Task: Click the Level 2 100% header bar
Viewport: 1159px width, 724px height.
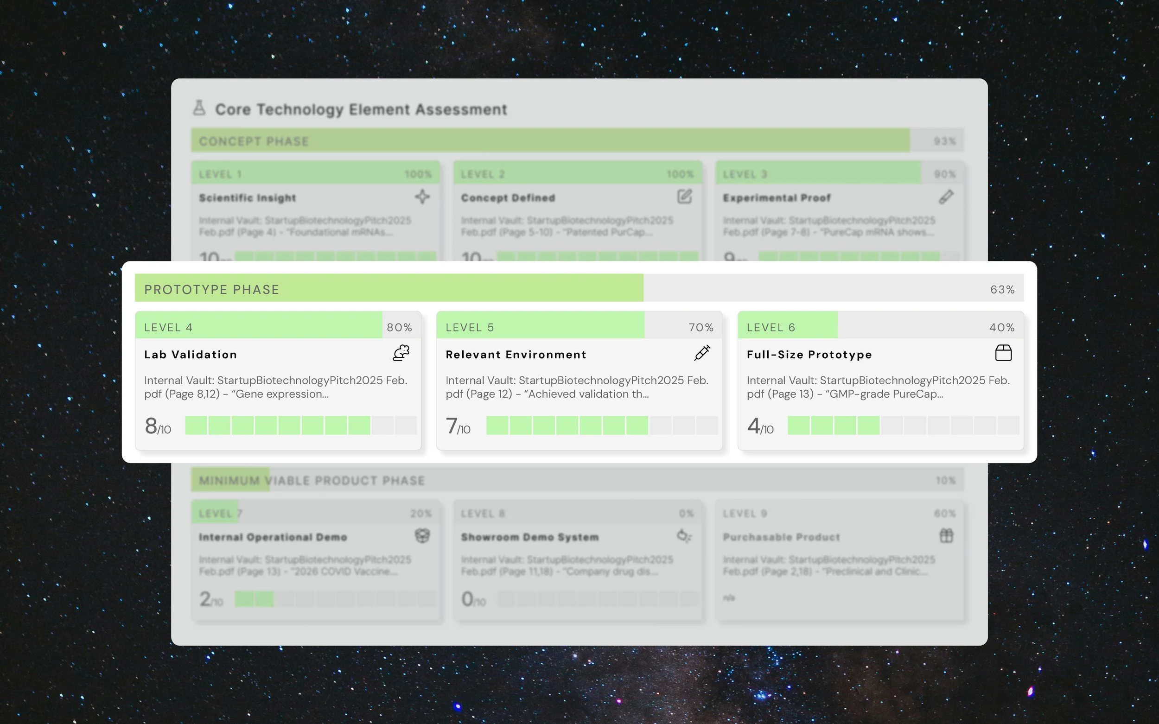Action: coord(578,173)
